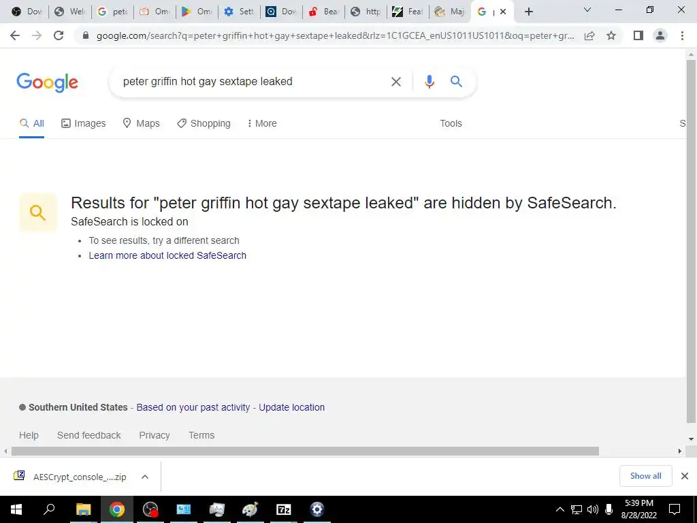This screenshot has height=523, width=697.
Task: Open the notification center
Action: point(675,509)
